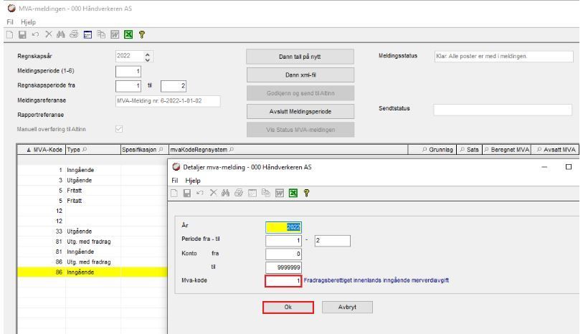
Task: Click the Excel icon in Detaljer dialog toolbar
Action: tap(293, 193)
